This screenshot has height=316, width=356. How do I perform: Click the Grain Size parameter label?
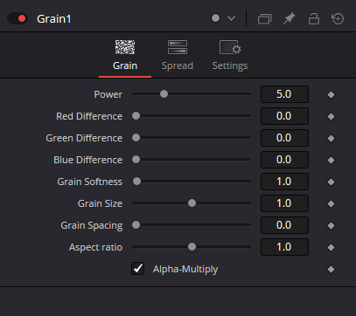coord(100,203)
